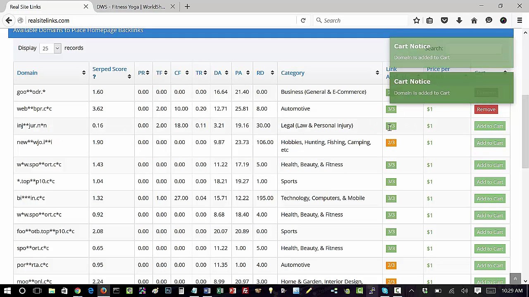
Task: Add spo**ort.c*c to cart
Action: [x=490, y=249]
